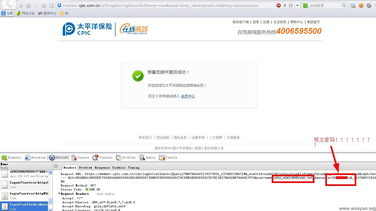Image resolution: width=376 pixels, height=211 pixels.
Task: Open 人才招聘 footer link
Action: coord(215,138)
